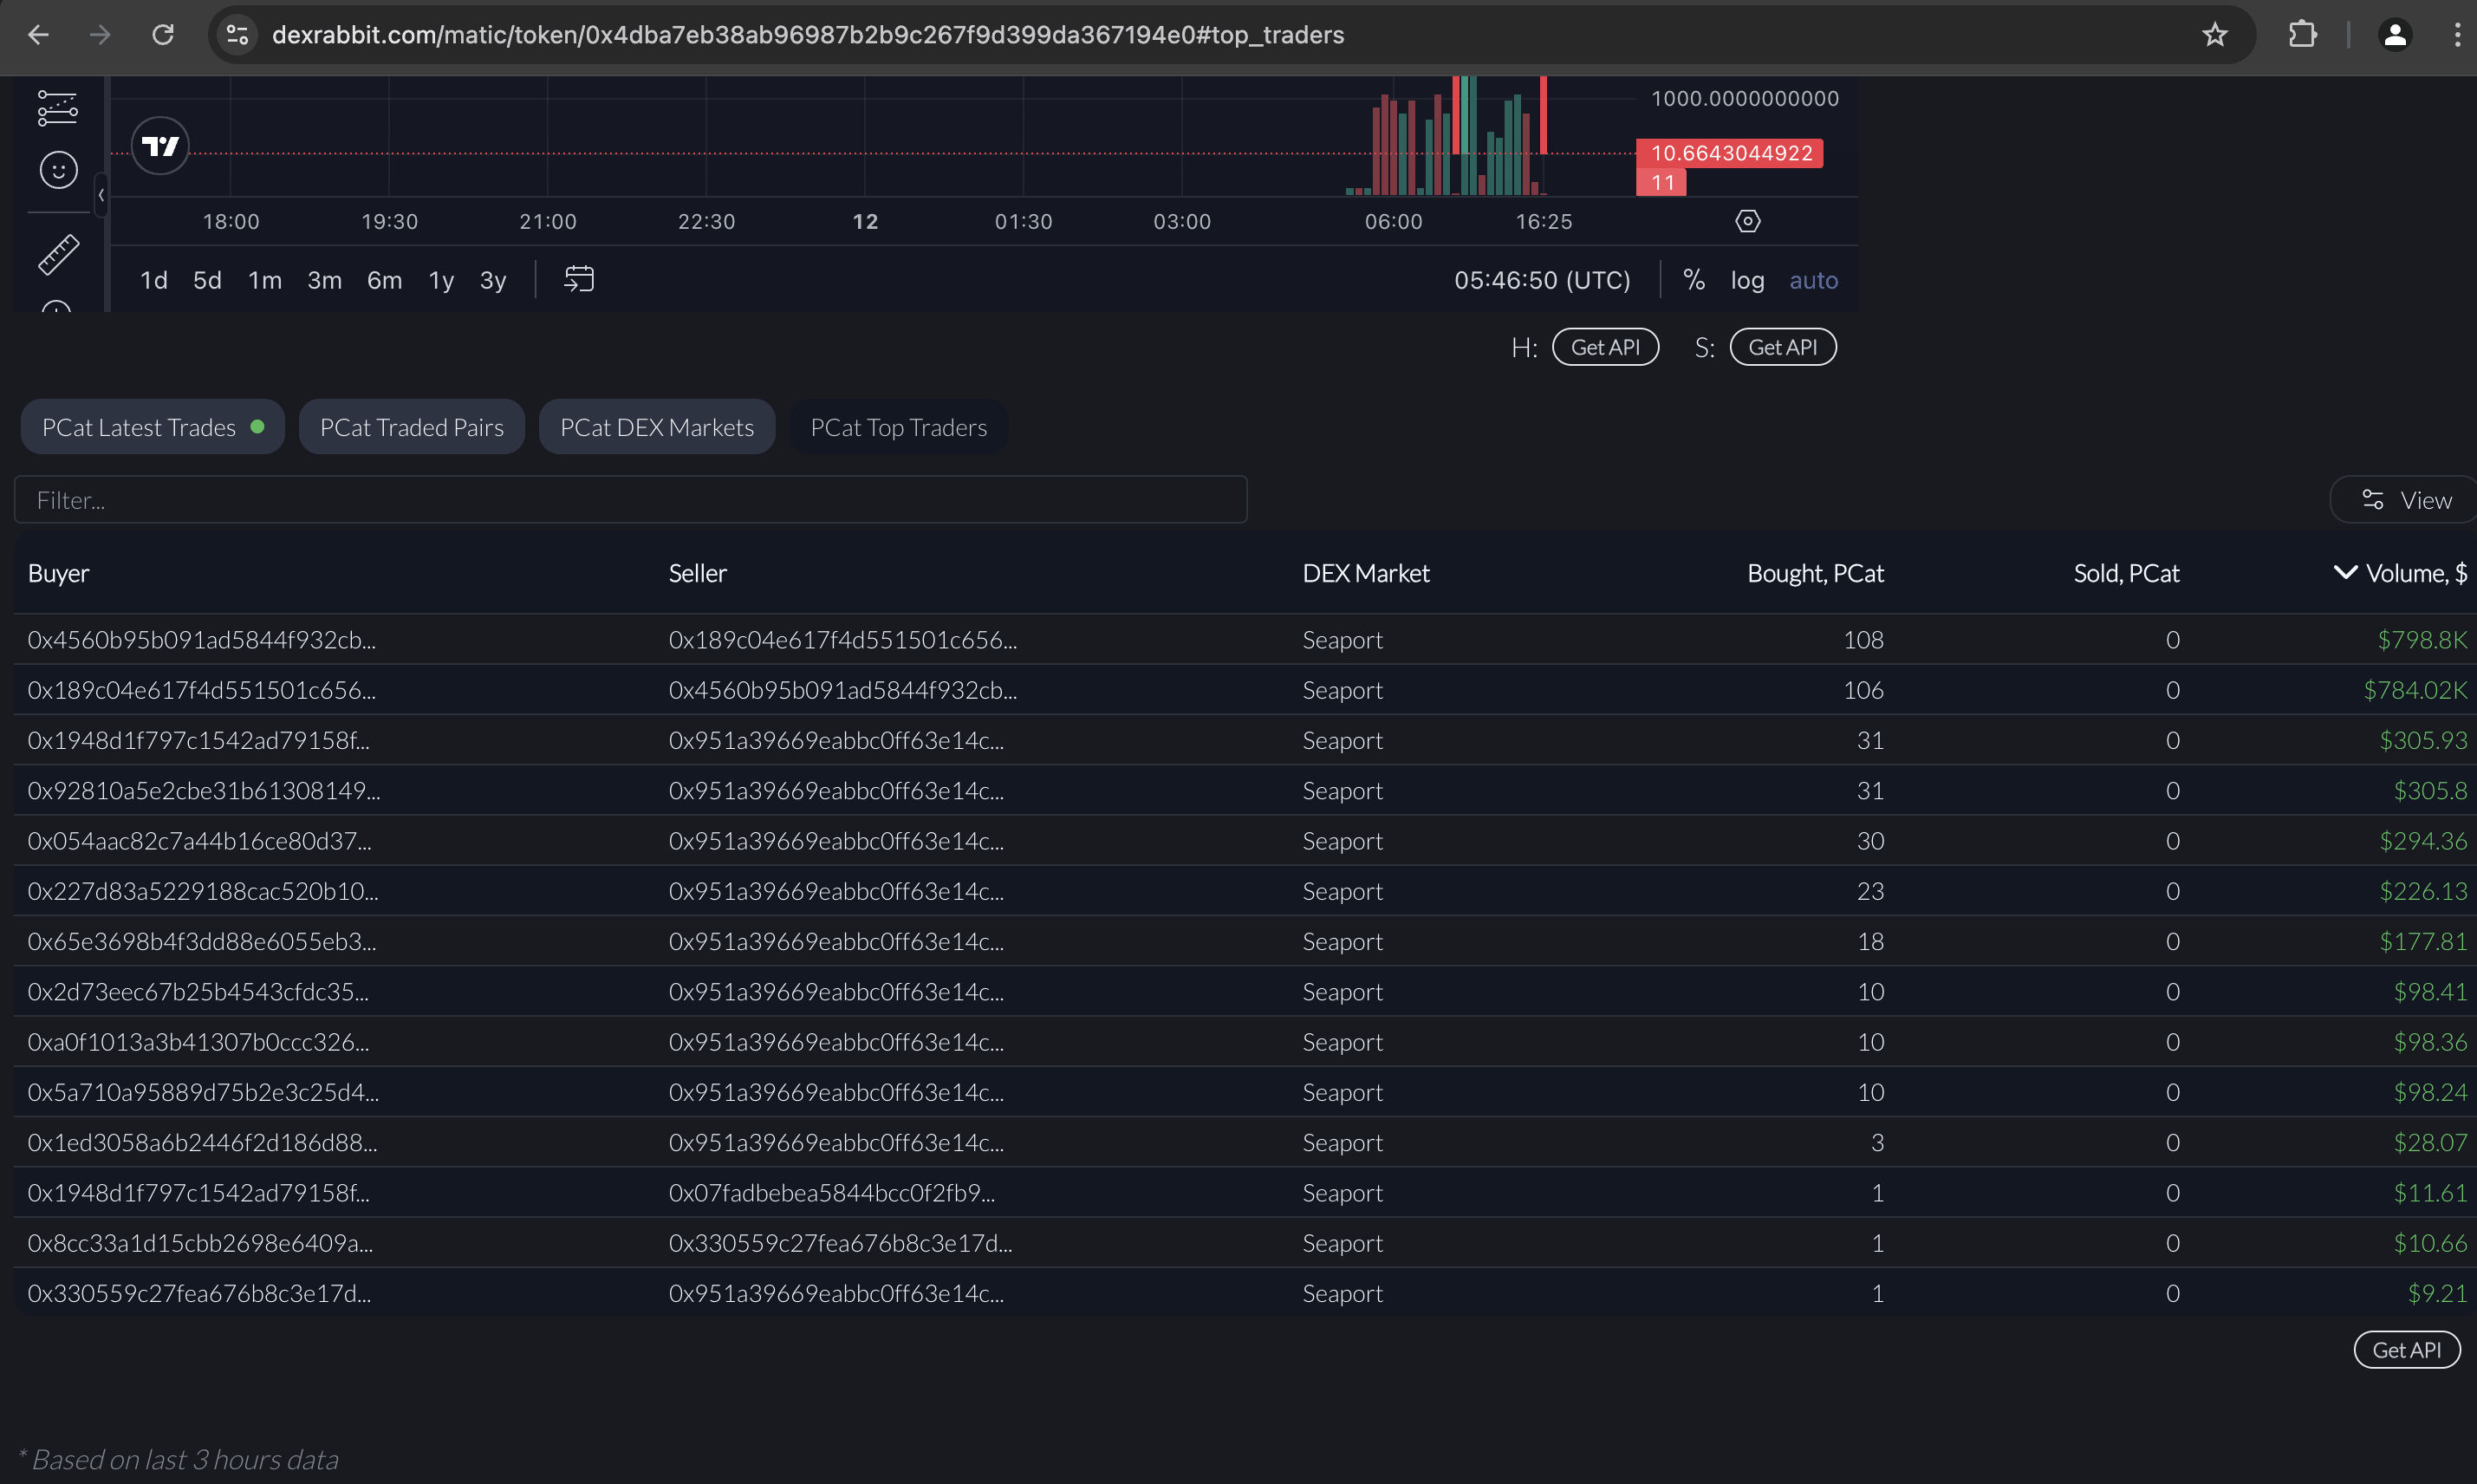Screen dimensions: 2477x1484
Task: Set chart range to 6m
Action: pyautogui.click(x=384, y=280)
